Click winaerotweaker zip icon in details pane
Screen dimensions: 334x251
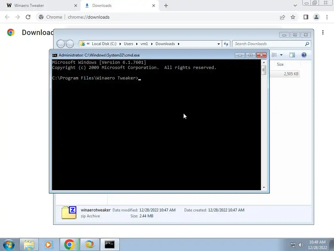[69, 212]
